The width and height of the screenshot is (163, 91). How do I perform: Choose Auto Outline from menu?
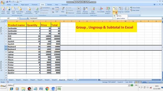point(121,18)
